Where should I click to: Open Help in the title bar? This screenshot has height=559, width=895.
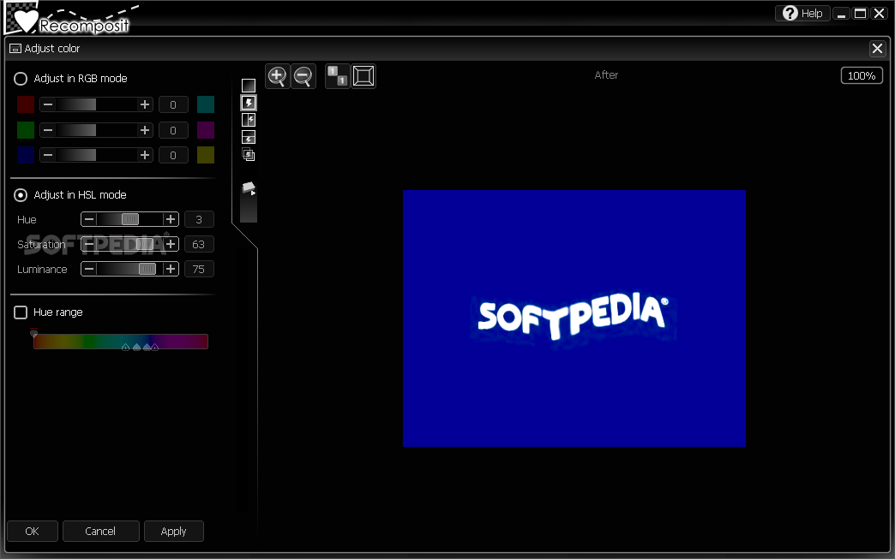tap(802, 13)
